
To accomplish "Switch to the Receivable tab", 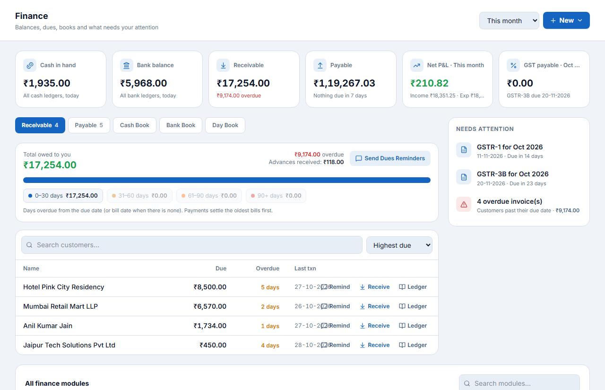I will coord(40,125).
